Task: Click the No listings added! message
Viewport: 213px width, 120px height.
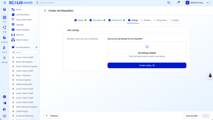Action: [x=147, y=53]
